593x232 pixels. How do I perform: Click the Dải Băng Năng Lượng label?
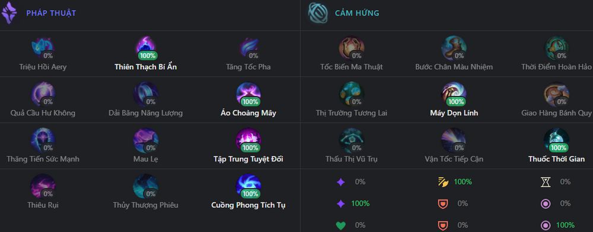[146, 113]
